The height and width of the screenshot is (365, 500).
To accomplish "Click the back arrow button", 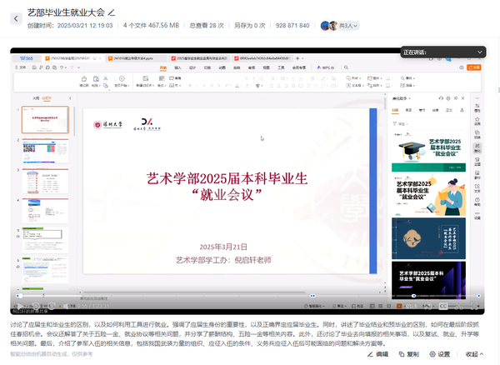I will pyautogui.click(x=15, y=17).
